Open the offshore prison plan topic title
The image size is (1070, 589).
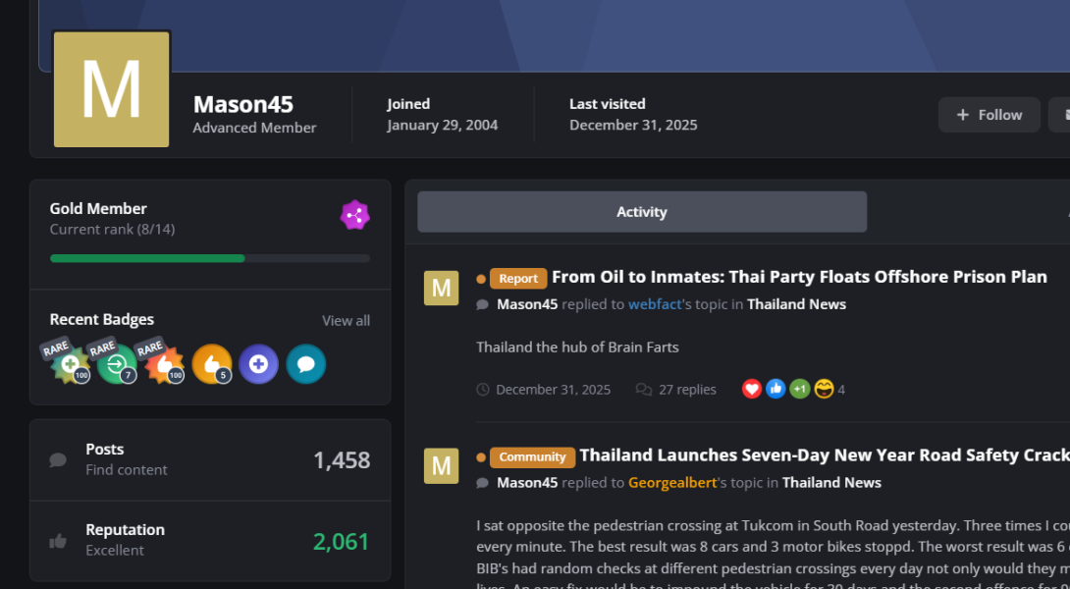pos(798,277)
